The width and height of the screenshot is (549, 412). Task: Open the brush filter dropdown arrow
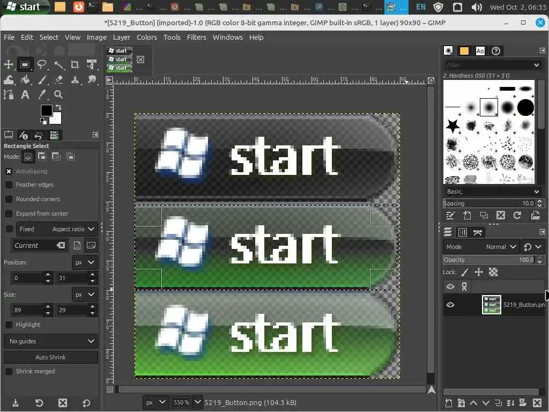[x=536, y=65]
